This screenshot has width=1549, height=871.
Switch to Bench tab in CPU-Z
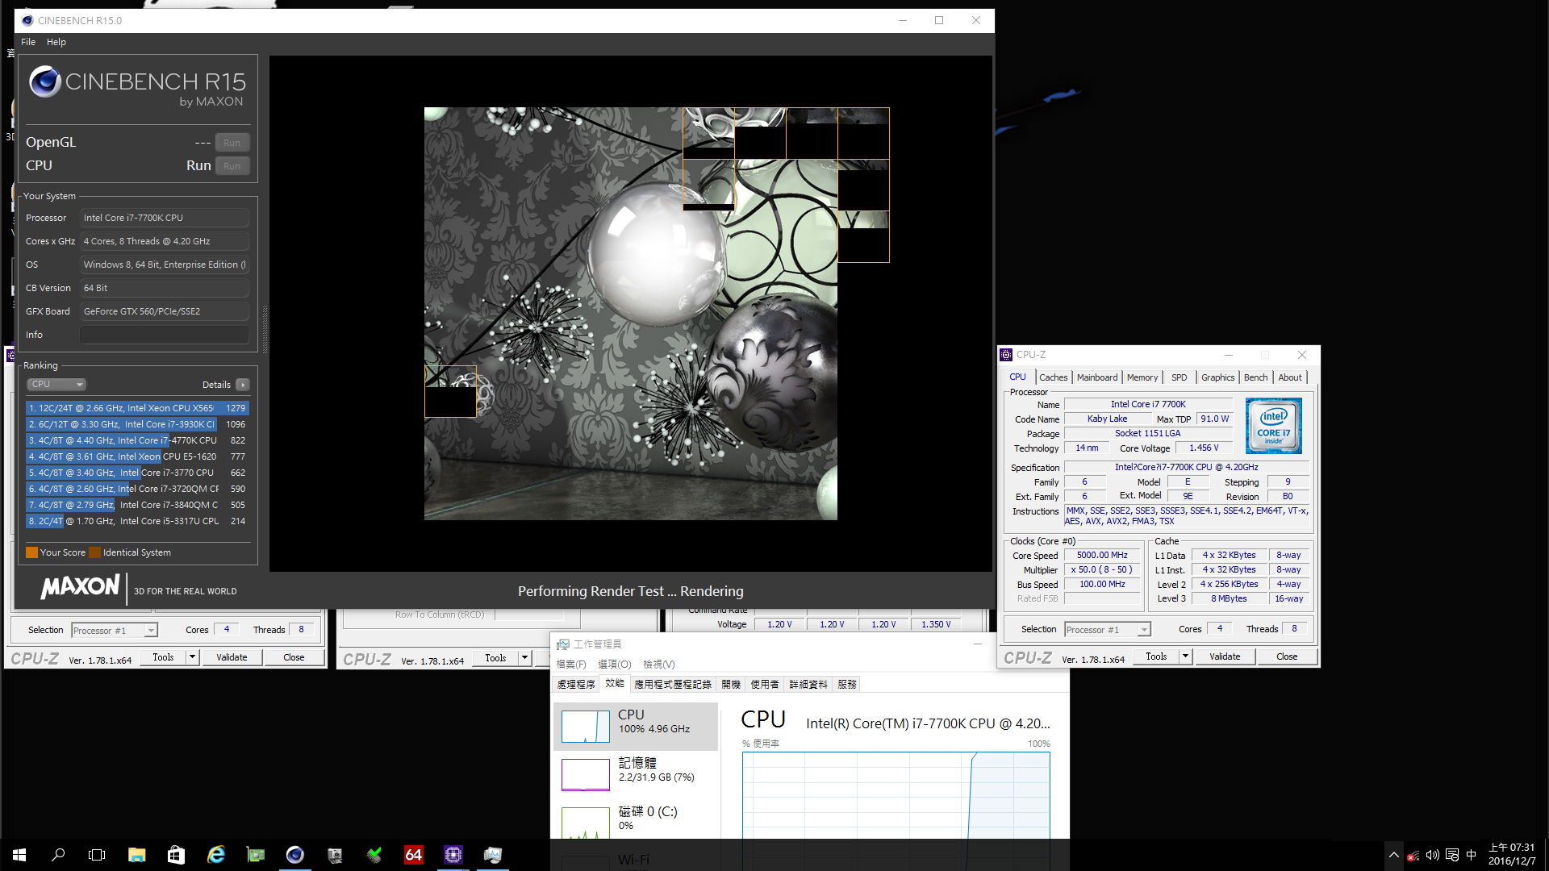coord(1255,377)
